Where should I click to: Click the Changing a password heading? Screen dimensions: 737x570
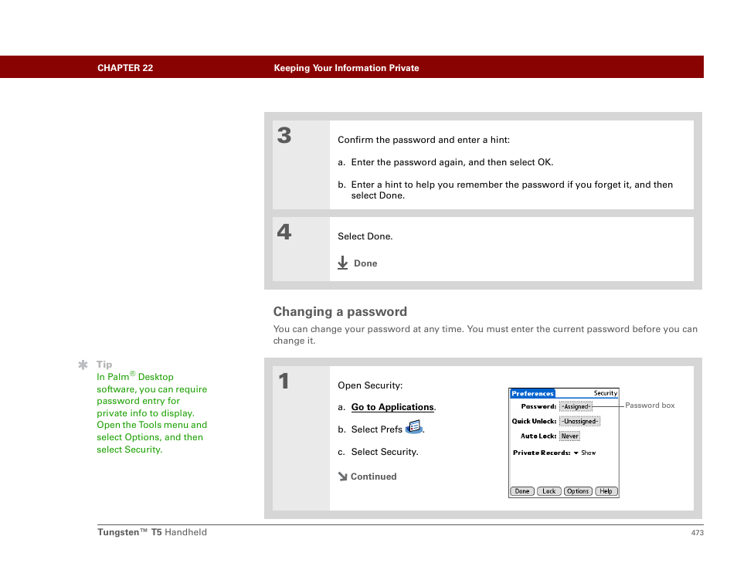340,311
